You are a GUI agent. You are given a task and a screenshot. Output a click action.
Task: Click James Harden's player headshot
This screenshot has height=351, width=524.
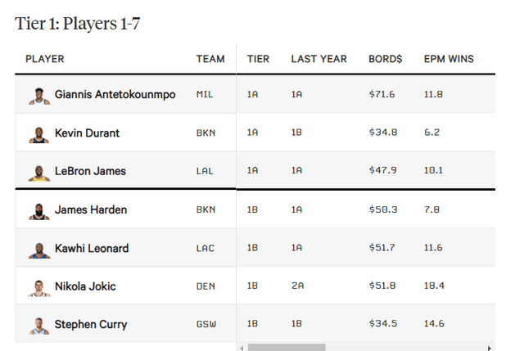39,210
